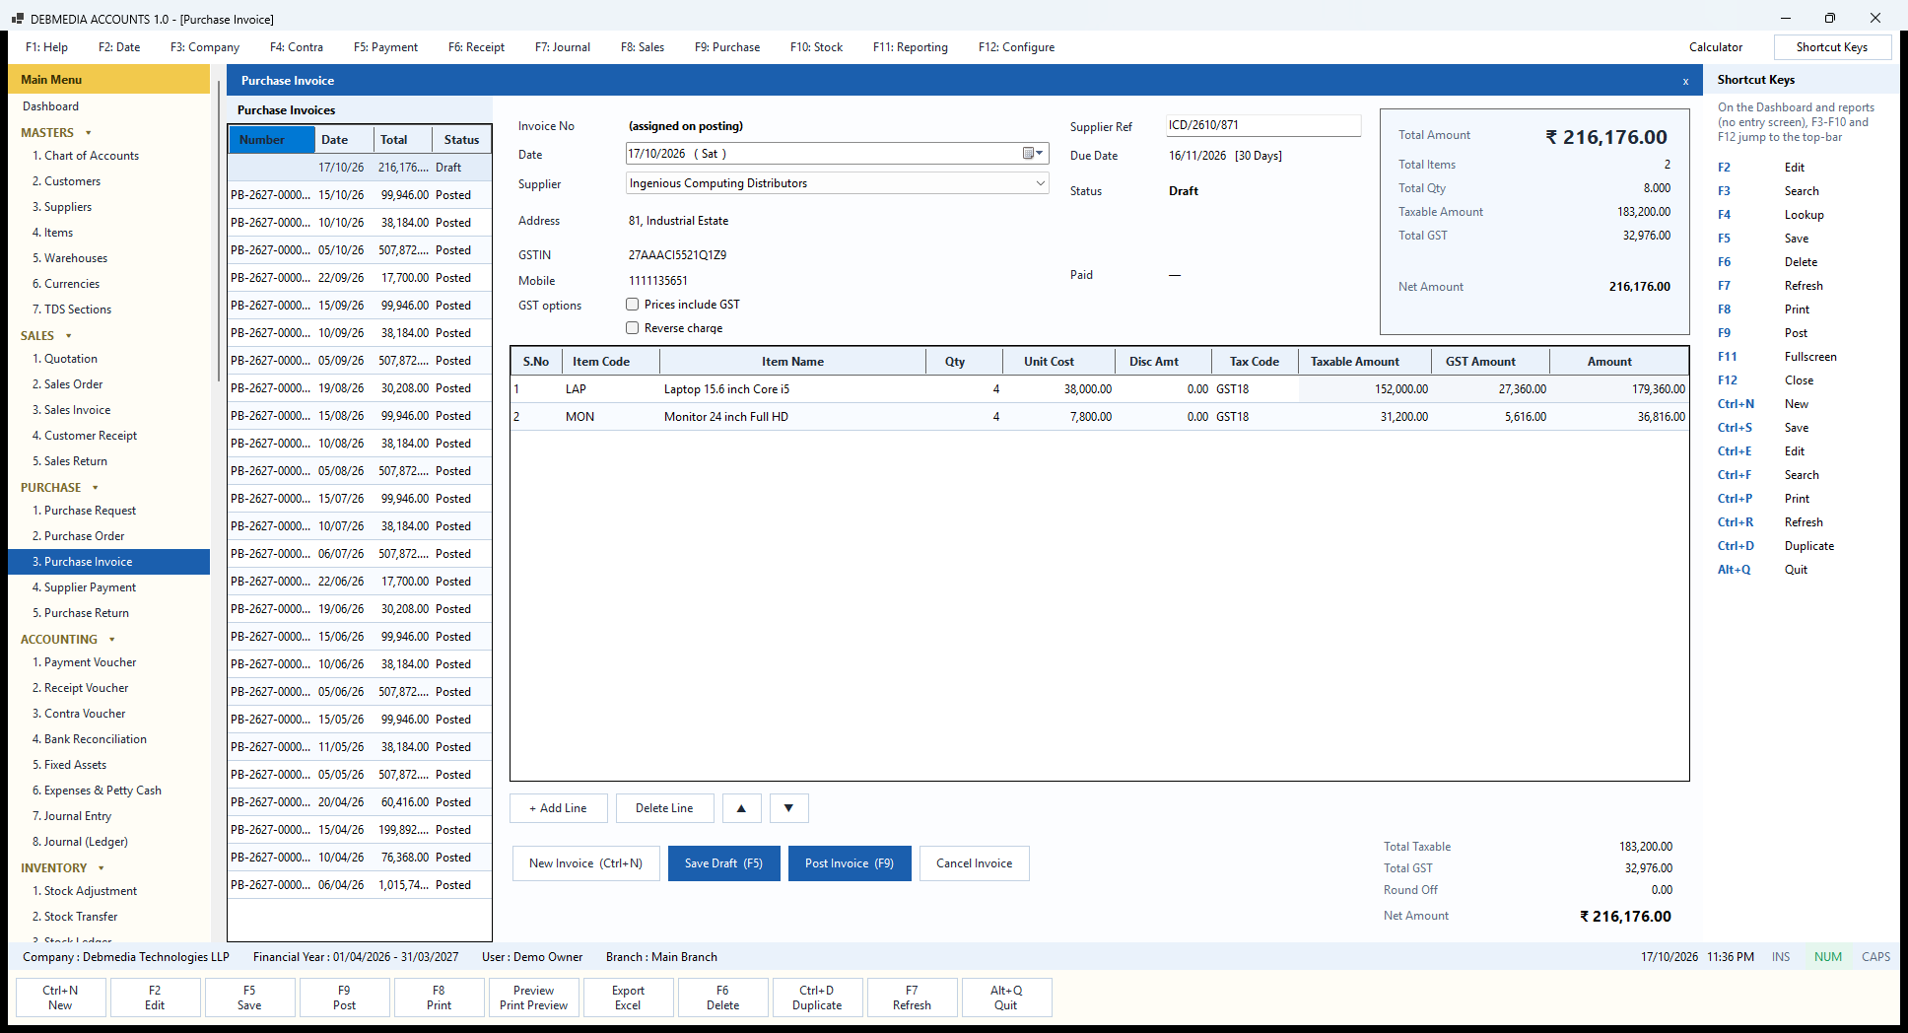Open F7: Journal menu

point(563,47)
